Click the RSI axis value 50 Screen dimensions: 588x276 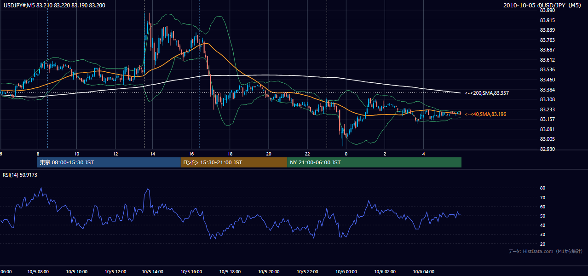542,216
